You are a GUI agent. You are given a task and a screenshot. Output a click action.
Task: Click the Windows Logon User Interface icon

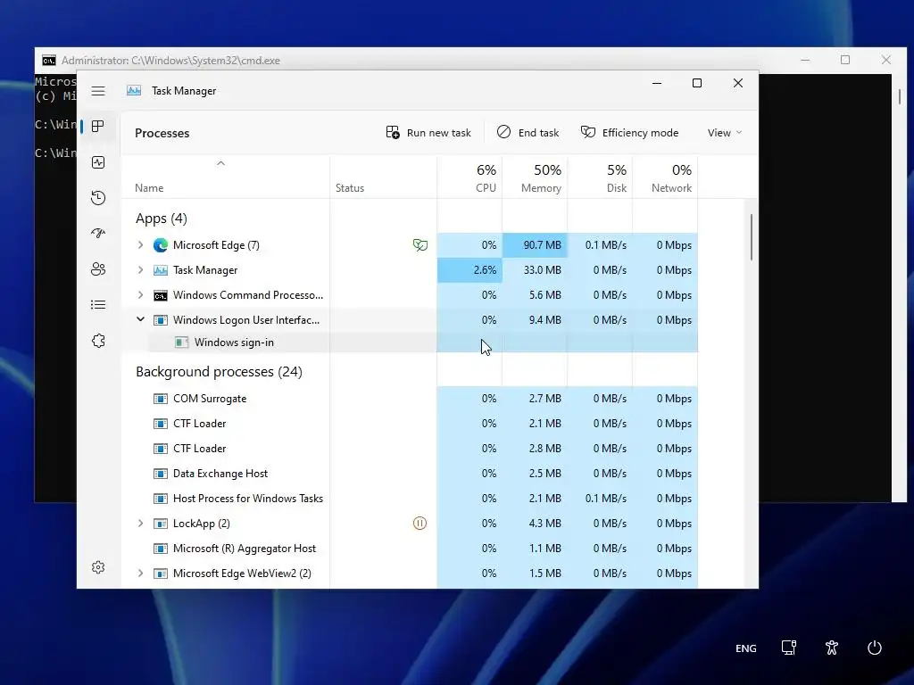tap(161, 320)
